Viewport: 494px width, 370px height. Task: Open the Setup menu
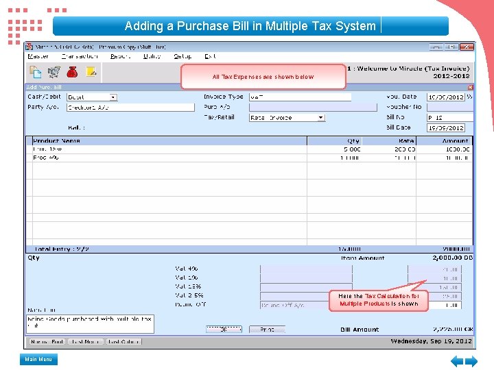183,56
